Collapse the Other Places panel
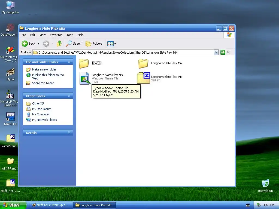Viewport: 279px width, 209px height. pos(69,96)
